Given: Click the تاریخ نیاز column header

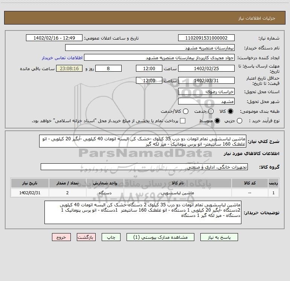Looking at the screenshot, I should coord(30,183).
